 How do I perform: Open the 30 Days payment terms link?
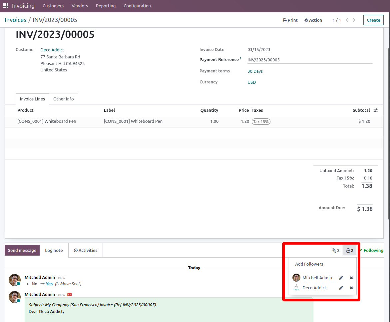pos(255,71)
